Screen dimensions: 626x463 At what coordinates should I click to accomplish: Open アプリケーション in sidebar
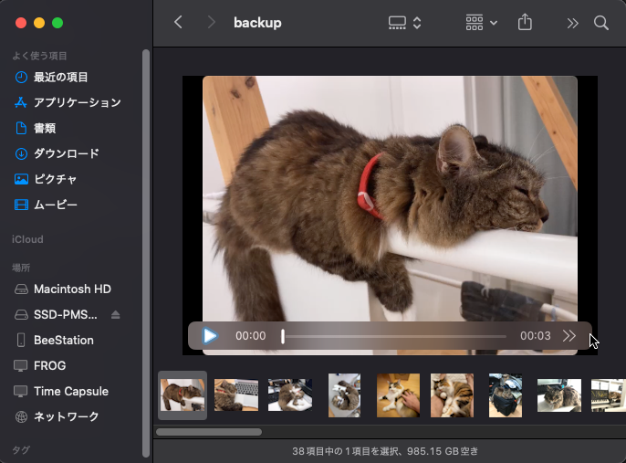point(77,102)
